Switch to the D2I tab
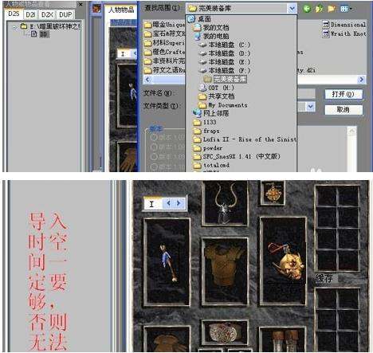373x353 pixels. click(31, 14)
